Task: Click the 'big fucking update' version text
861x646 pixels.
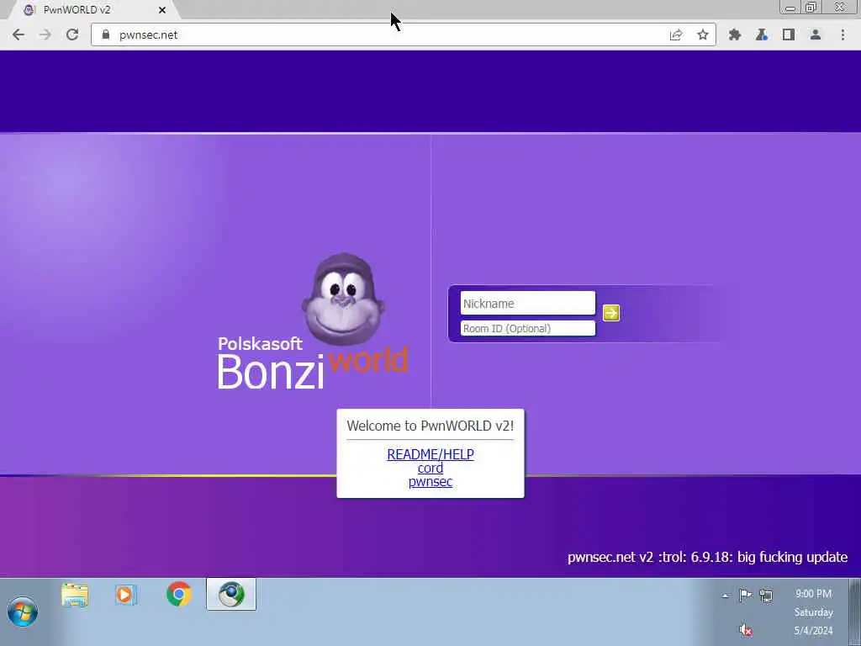Action: click(x=707, y=557)
